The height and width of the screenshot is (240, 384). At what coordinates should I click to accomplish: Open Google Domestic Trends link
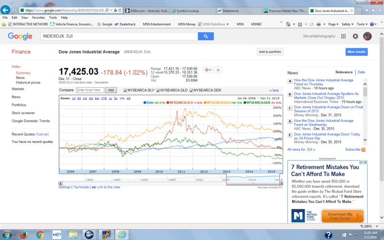pyautogui.click(x=31, y=121)
